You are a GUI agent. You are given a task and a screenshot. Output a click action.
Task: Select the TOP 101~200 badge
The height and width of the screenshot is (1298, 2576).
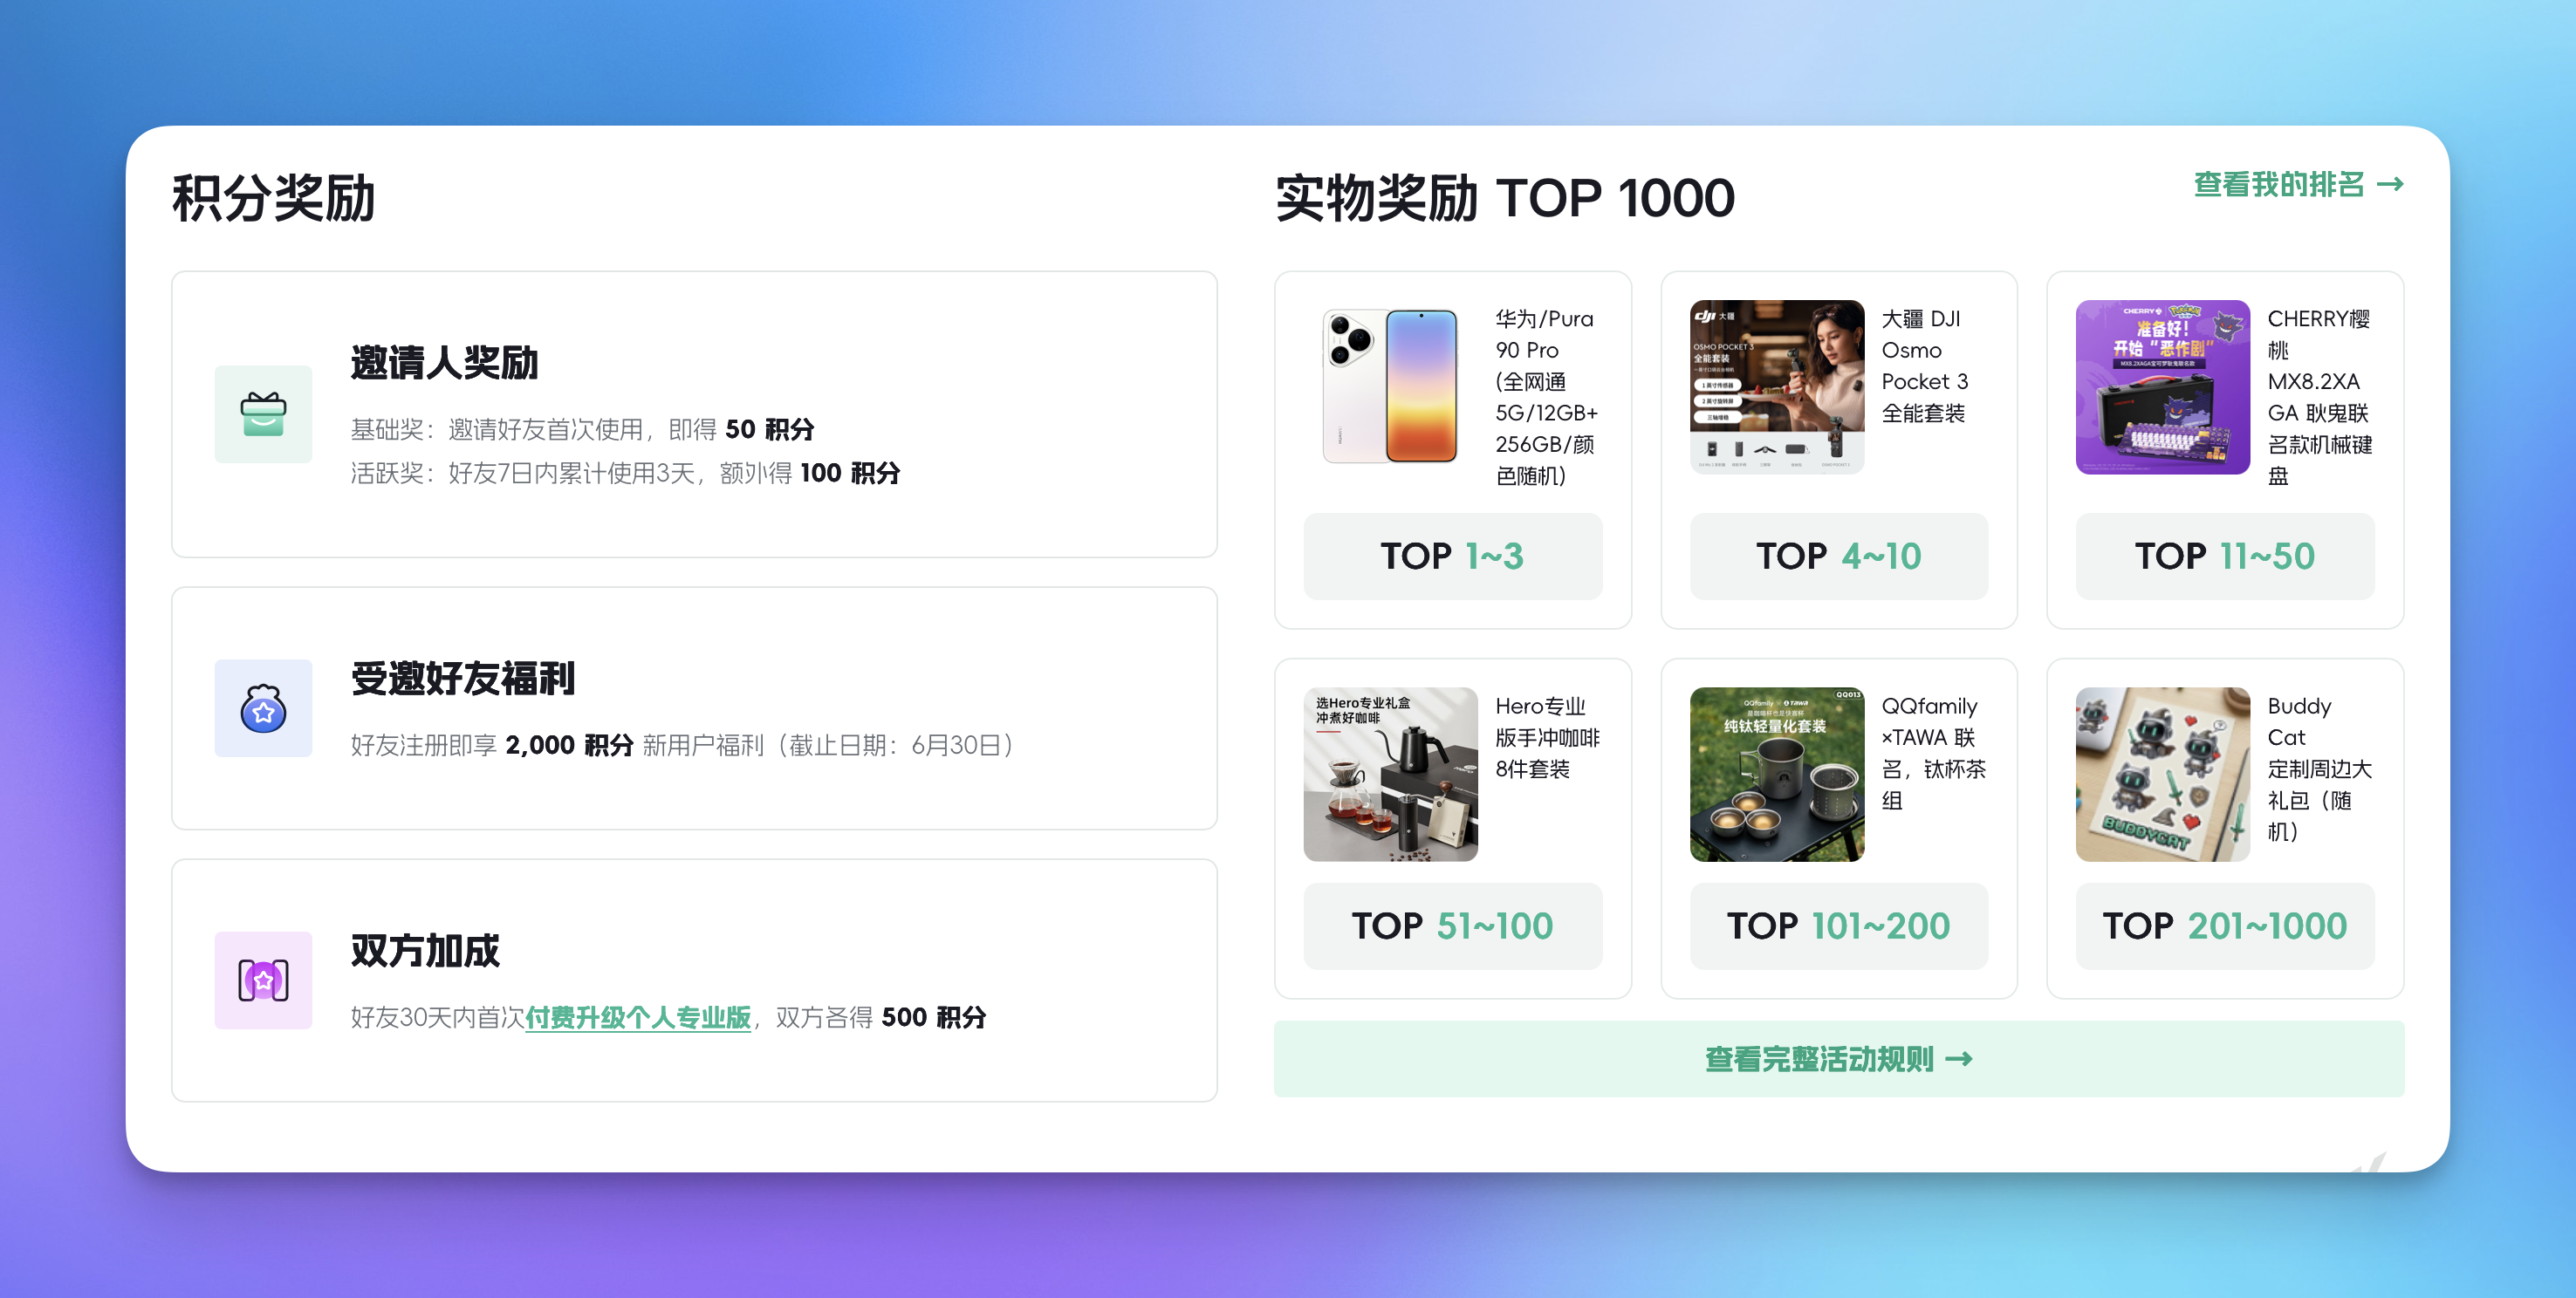coord(1838,926)
